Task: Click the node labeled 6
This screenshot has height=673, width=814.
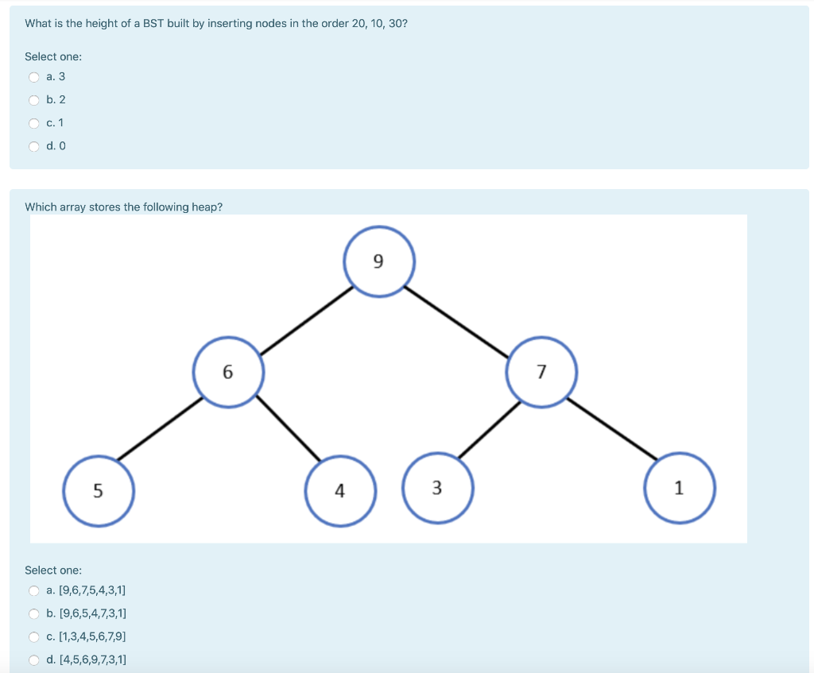Action: (228, 372)
